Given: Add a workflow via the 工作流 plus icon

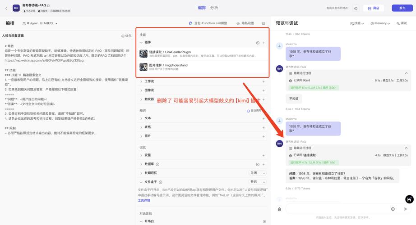Looking at the screenshot, I should click(x=263, y=81).
